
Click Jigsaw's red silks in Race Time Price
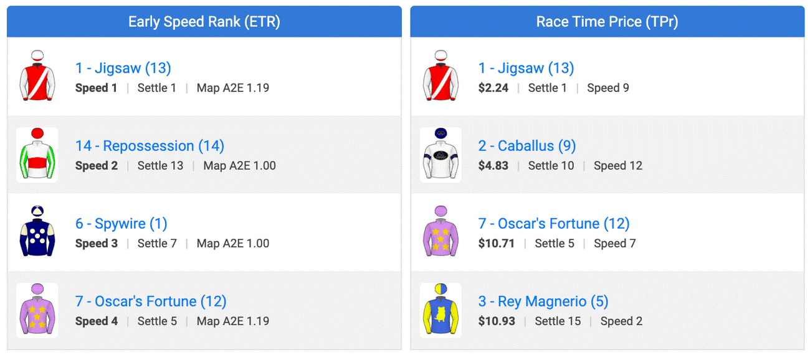pyautogui.click(x=441, y=76)
